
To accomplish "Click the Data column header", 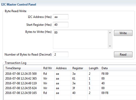I will pos(118,68).
